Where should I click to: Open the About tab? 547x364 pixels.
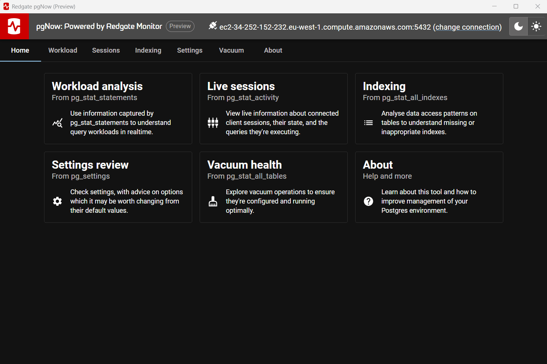coord(273,50)
